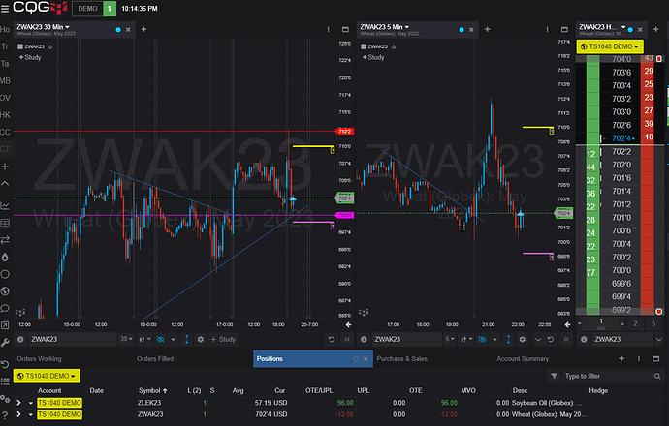Expand the ZLEK23 position row

(x=18, y=402)
